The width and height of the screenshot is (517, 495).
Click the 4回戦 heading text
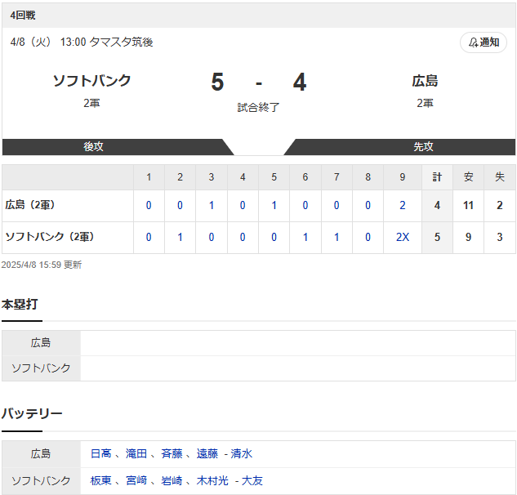click(x=23, y=16)
